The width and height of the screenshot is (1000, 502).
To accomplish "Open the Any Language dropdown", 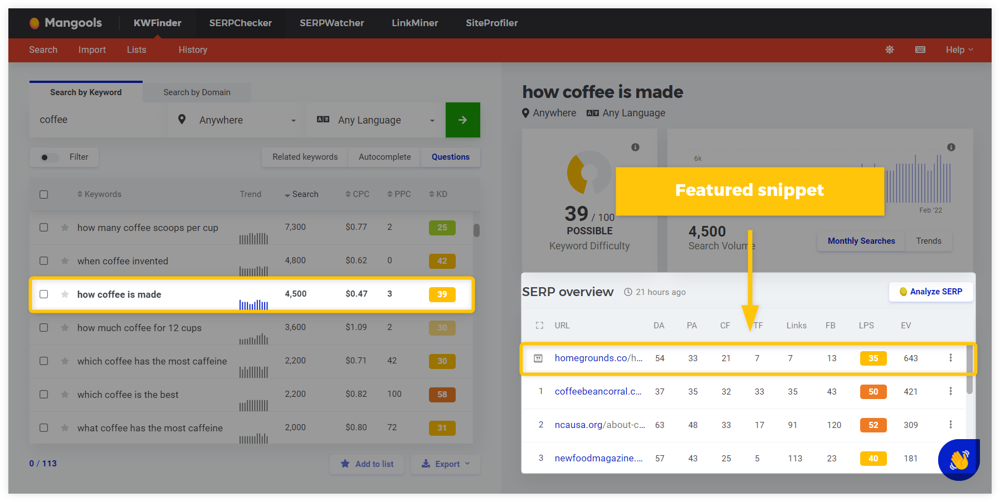I will [x=376, y=120].
